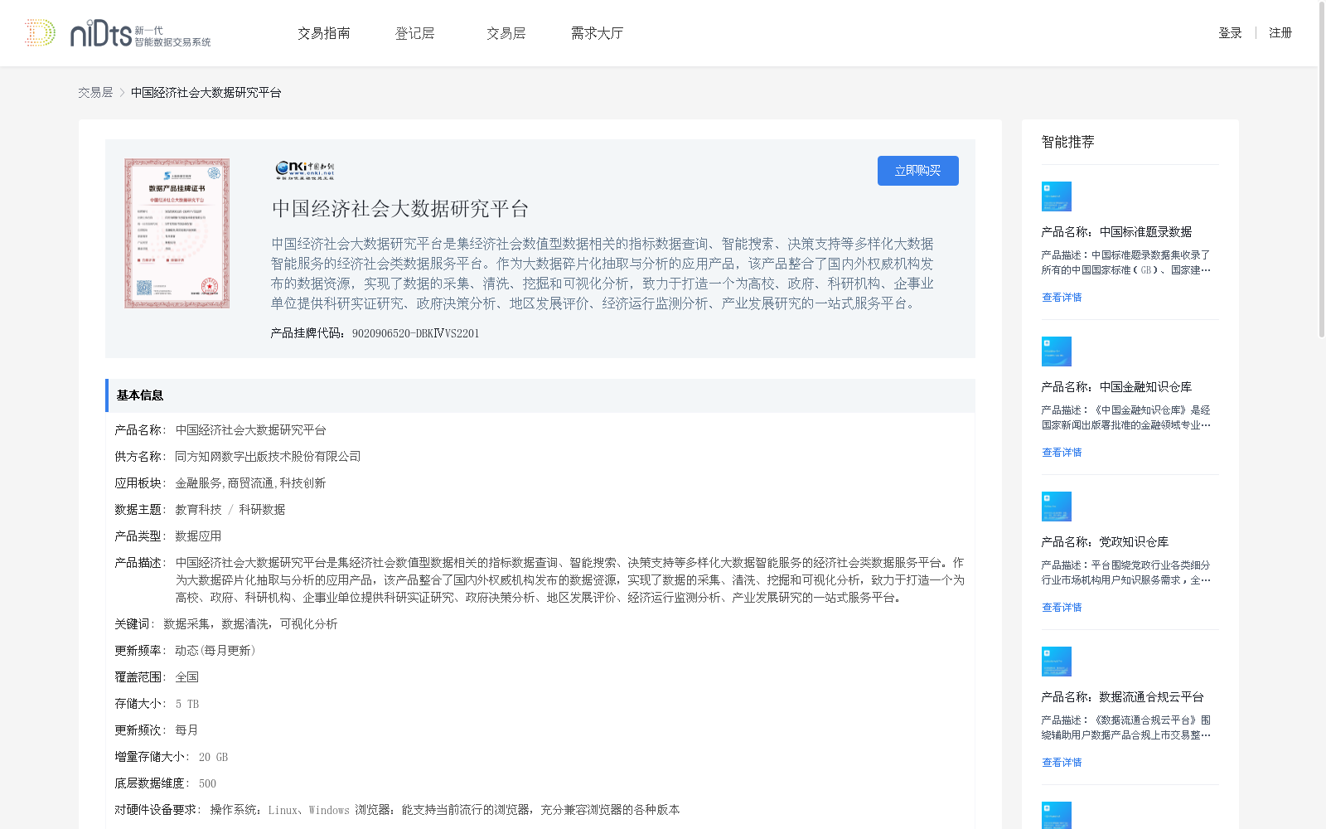The image size is (1326, 829).
Task: Click the vertical page scrollbar
Action: tap(1321, 170)
